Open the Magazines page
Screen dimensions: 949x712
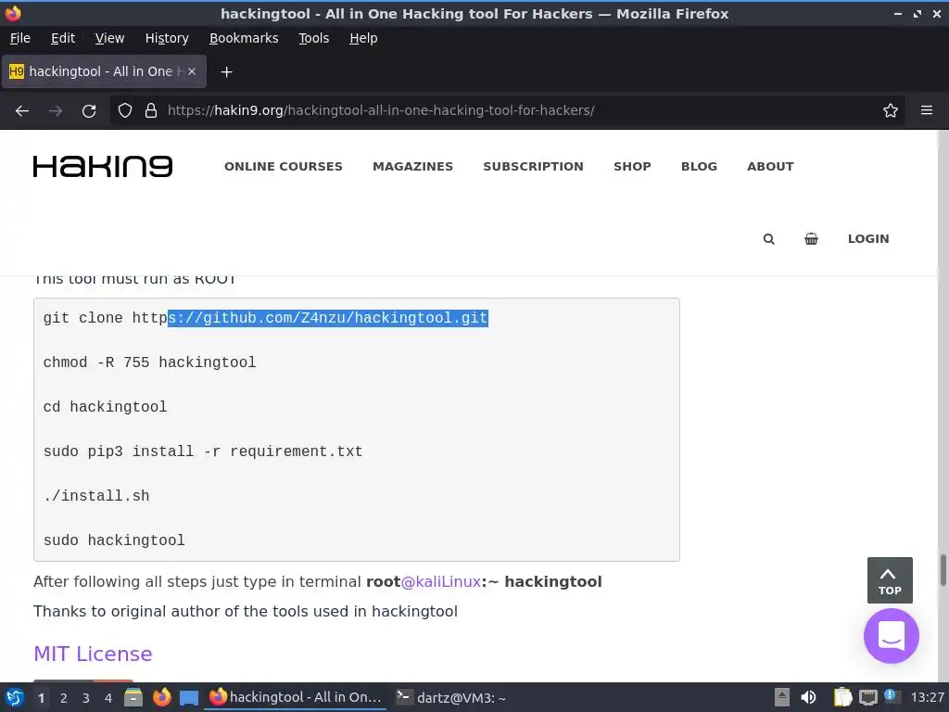(x=412, y=167)
